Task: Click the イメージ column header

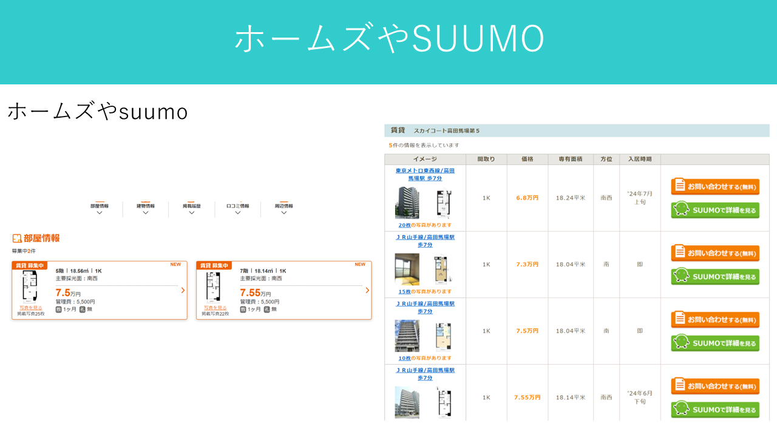Action: coord(425,159)
